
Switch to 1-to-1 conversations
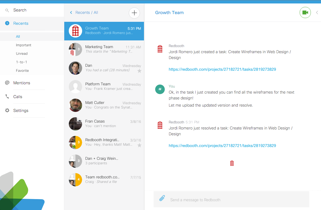pos(22,62)
